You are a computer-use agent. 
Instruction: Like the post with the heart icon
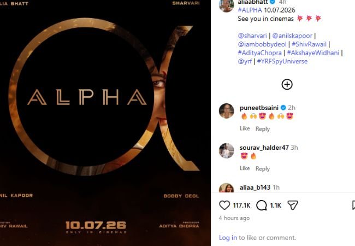pyautogui.click(x=224, y=205)
